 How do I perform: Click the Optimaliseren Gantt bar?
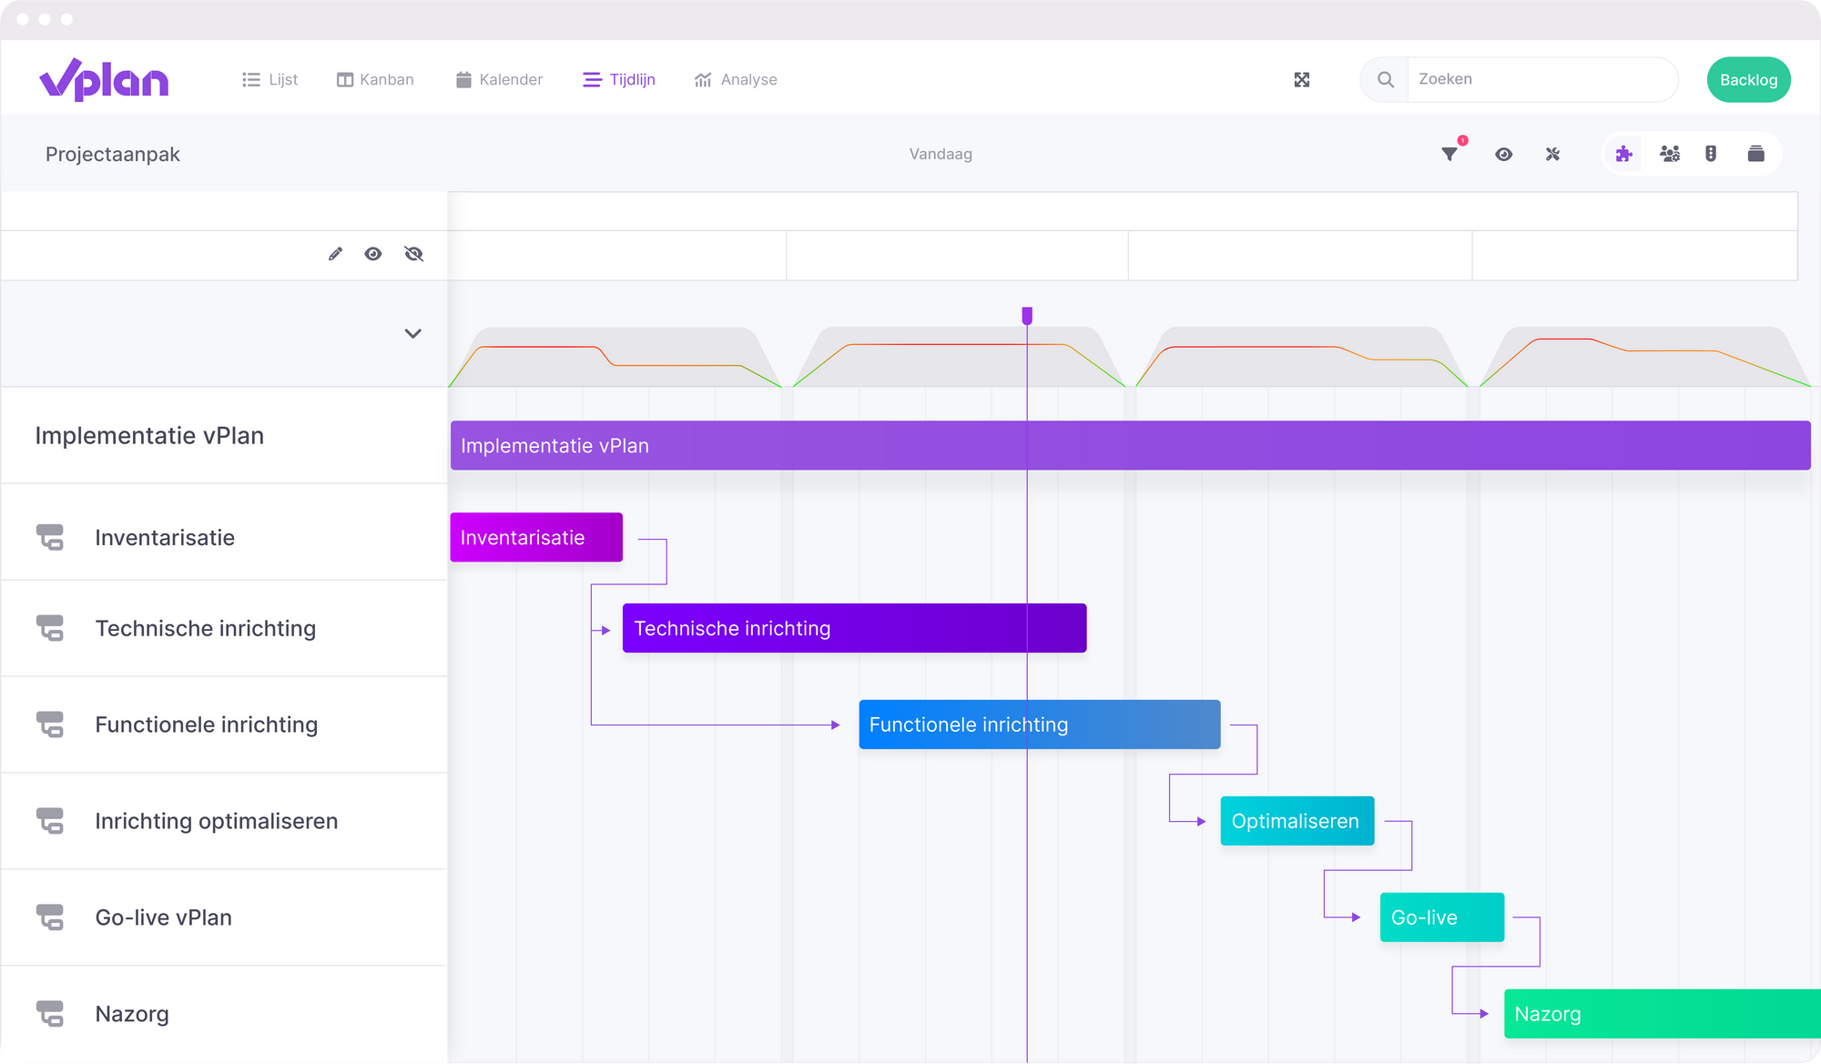pos(1297,821)
